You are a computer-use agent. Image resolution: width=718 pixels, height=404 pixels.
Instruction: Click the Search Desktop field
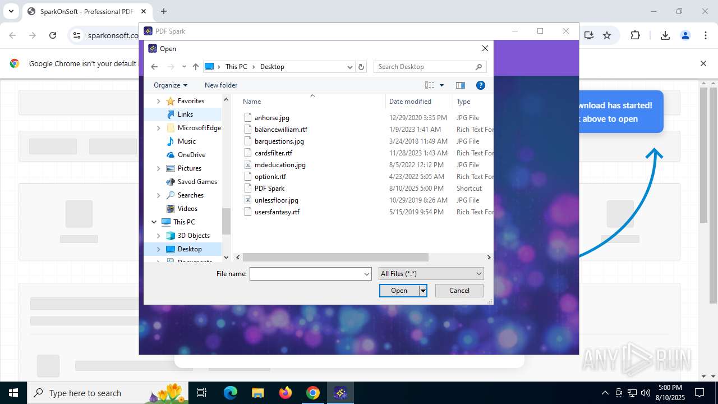click(429, 67)
